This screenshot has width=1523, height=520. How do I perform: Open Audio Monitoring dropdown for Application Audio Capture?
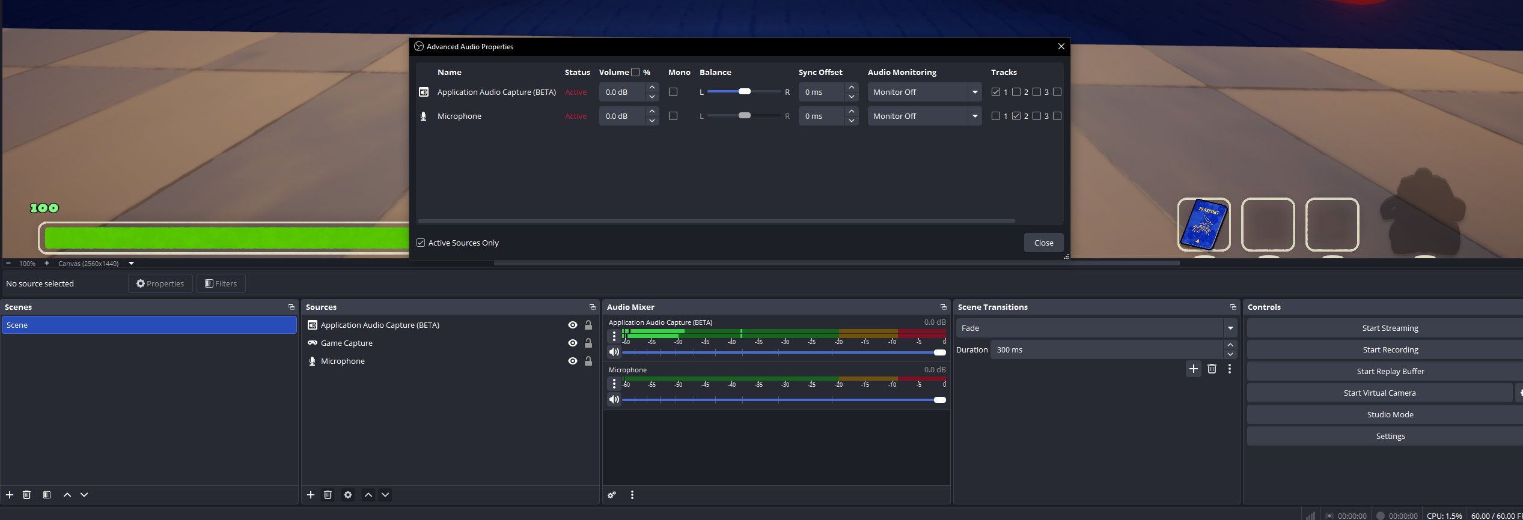(x=924, y=92)
